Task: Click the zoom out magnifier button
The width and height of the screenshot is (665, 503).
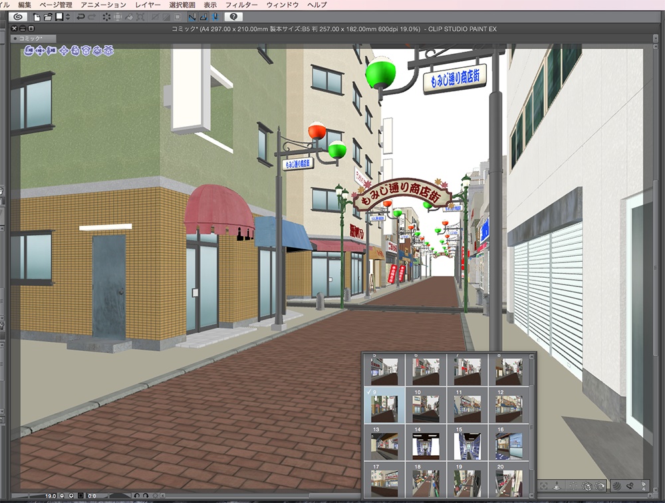Action: pos(61,495)
